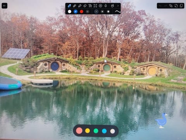Click the blue duck sticker on the water
186x140 pixels.
(162, 121)
